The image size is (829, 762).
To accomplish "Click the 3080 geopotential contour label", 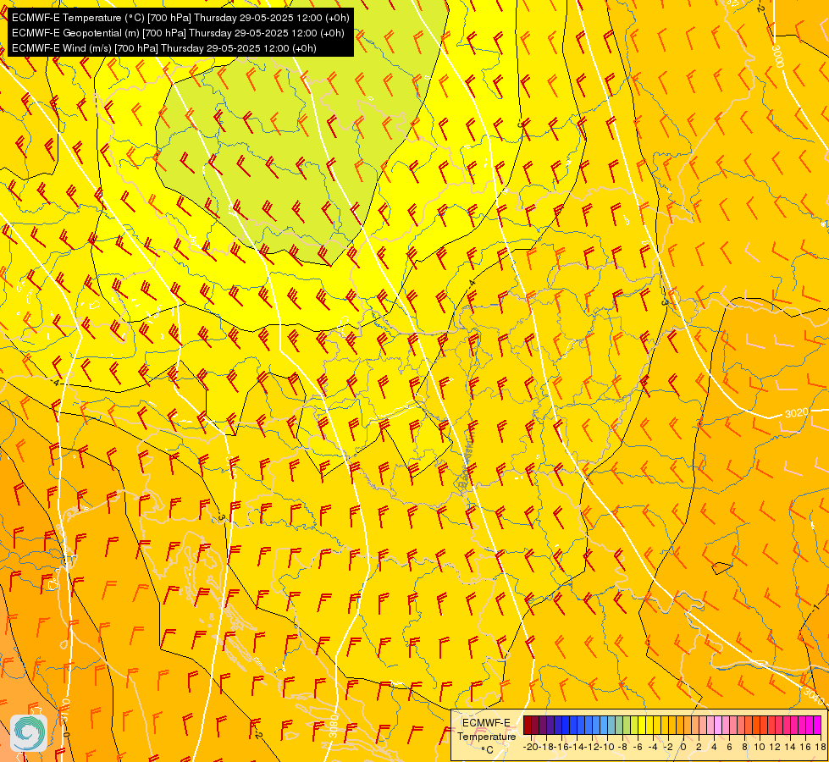I will click(333, 726).
